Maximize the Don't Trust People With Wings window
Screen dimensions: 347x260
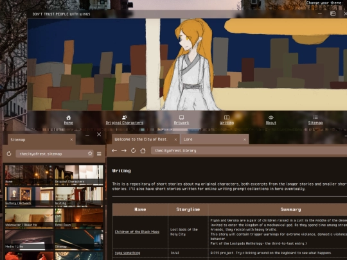tap(333, 13)
